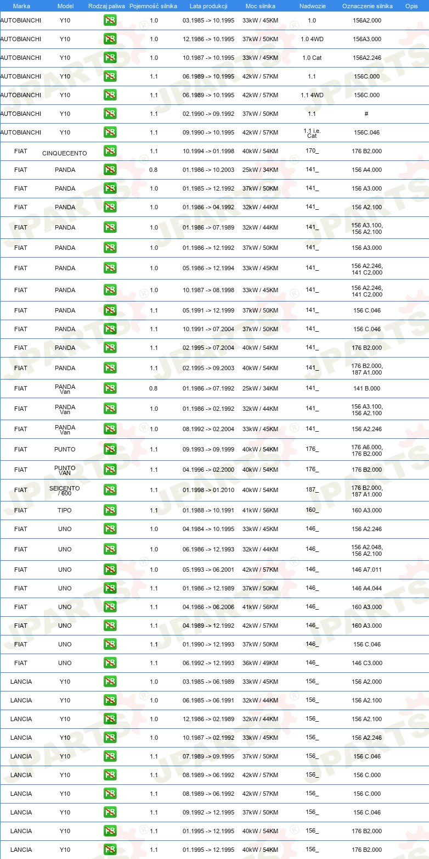Click fuel icon in Lancia 03.1985 -> 06.1989 row

110,682
